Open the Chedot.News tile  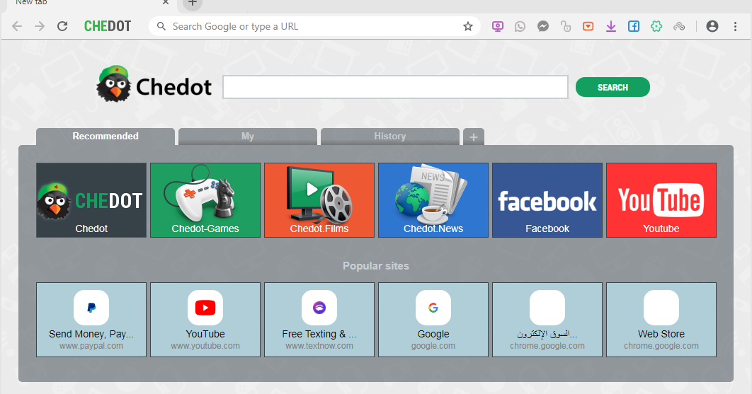click(433, 200)
